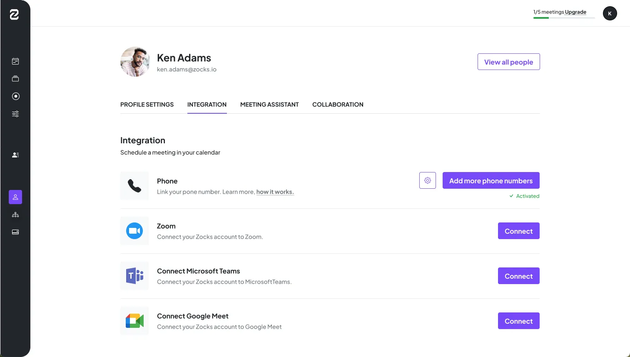Click 'Schedule a meeting in your calendar' text

click(170, 152)
